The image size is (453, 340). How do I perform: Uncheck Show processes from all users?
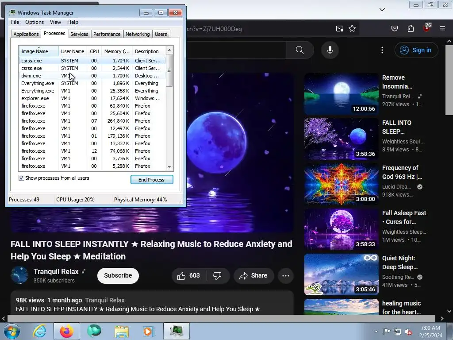pyautogui.click(x=21, y=178)
